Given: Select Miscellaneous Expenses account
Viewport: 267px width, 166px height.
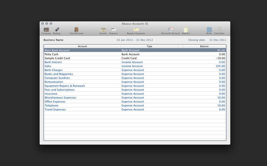Looking at the screenshot, I should tap(135, 98).
